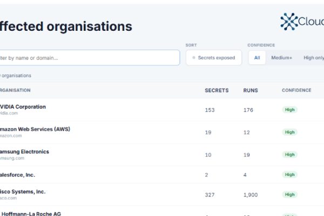Click secrets value 153 for NVIDIA

210,110
